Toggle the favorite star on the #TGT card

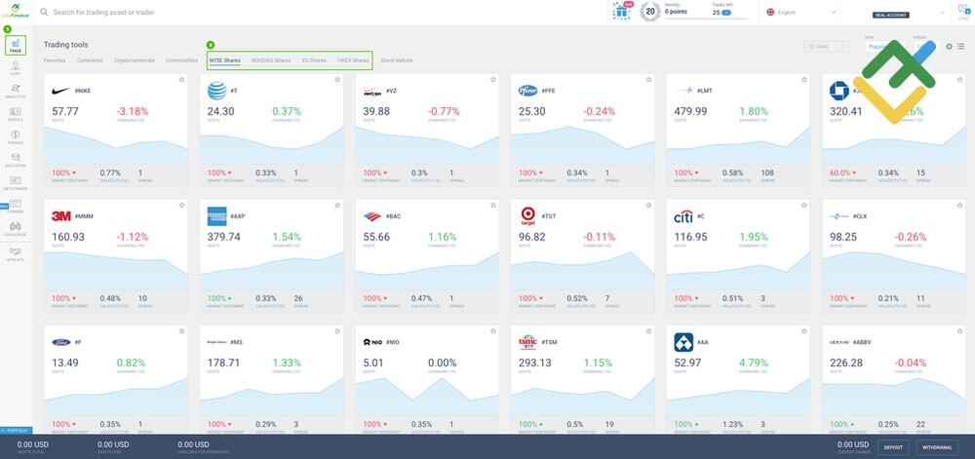[648, 205]
